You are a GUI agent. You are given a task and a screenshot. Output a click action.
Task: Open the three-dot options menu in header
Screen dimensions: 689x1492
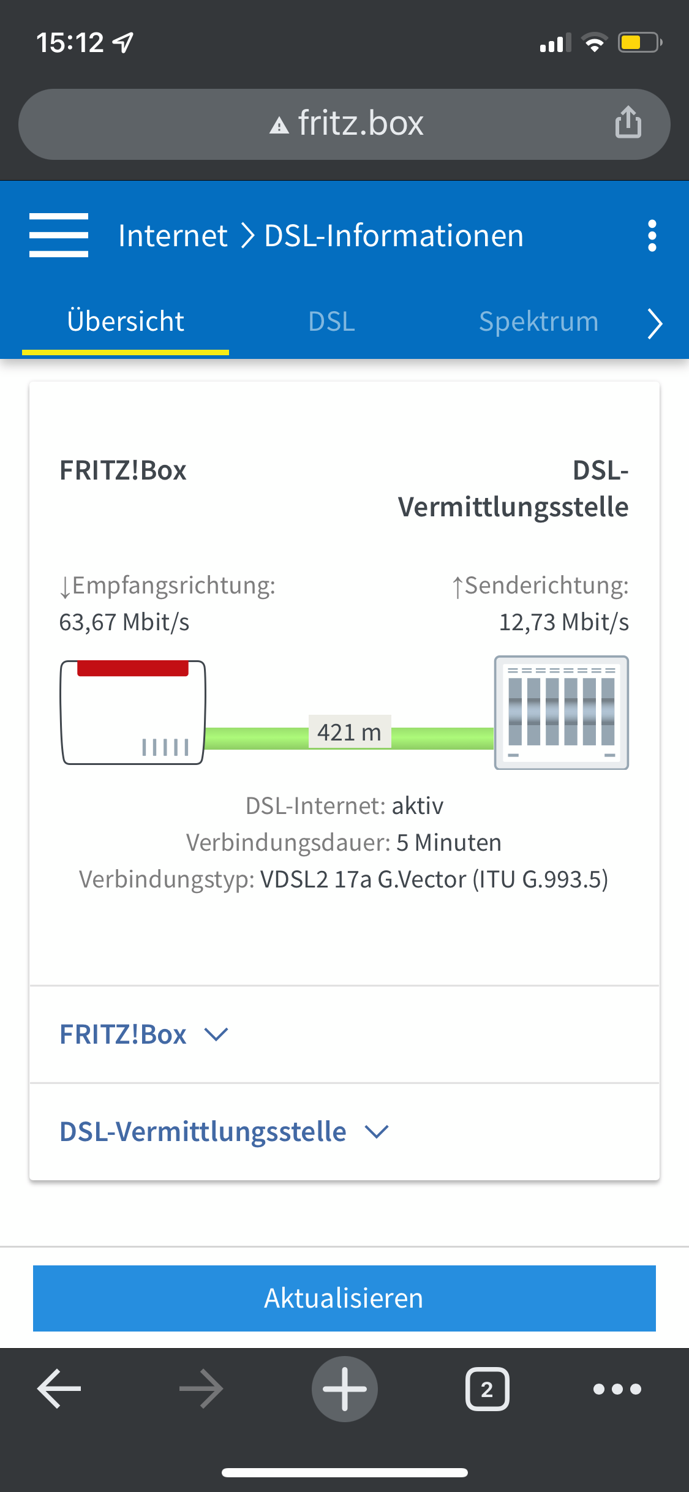652,236
